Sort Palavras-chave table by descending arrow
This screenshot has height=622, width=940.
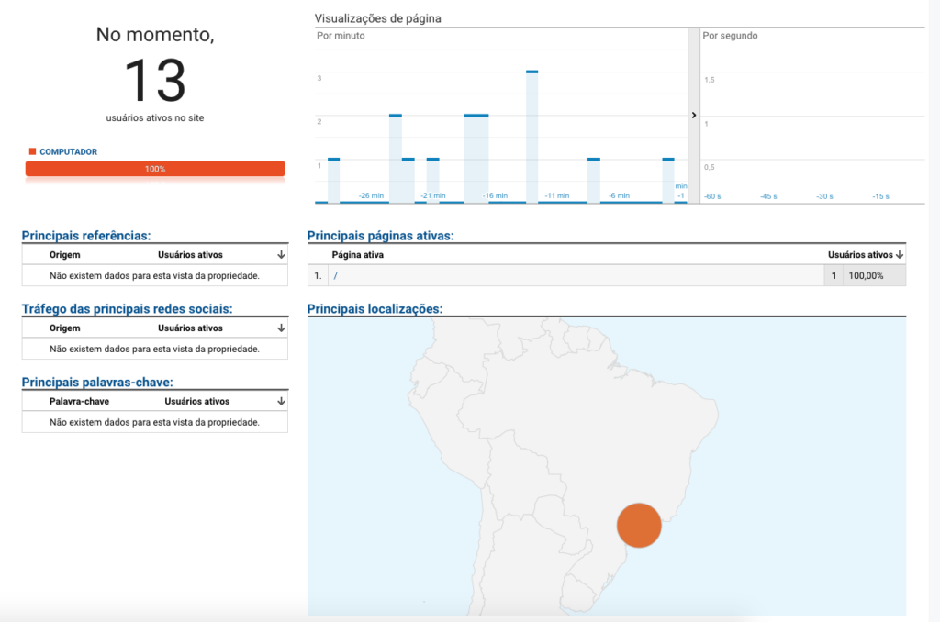click(x=281, y=401)
